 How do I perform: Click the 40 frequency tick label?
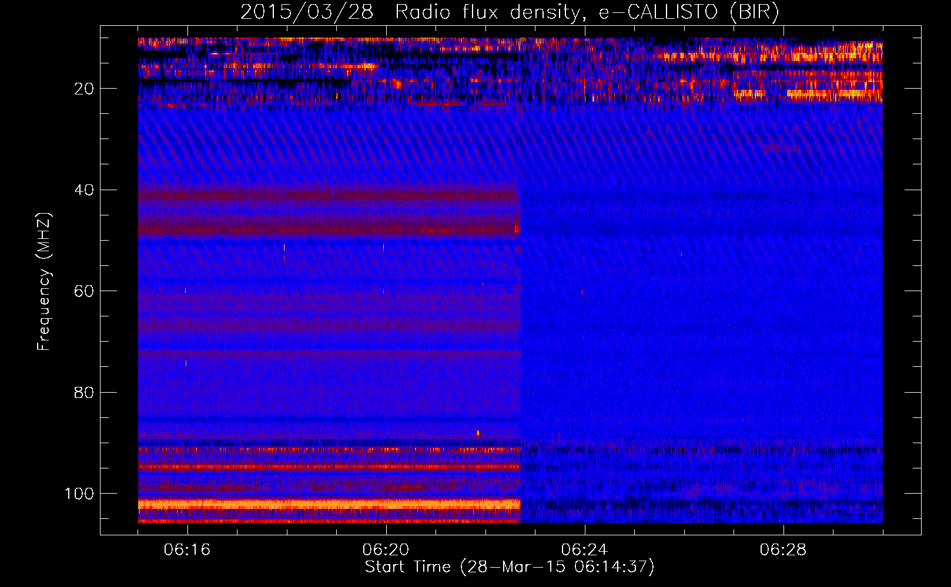tap(84, 190)
